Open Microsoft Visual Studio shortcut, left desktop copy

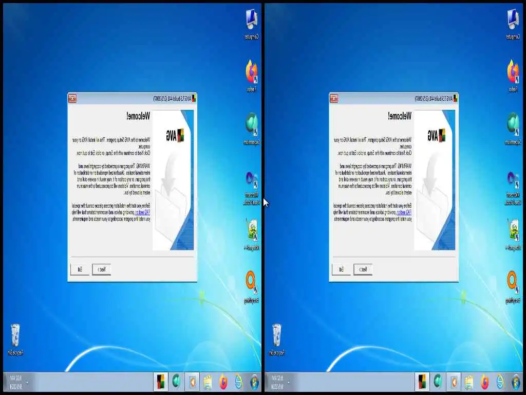251,188
